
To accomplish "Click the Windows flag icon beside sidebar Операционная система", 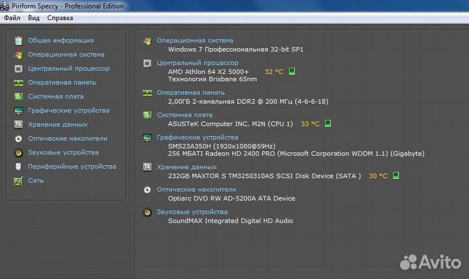I will click(x=18, y=55).
